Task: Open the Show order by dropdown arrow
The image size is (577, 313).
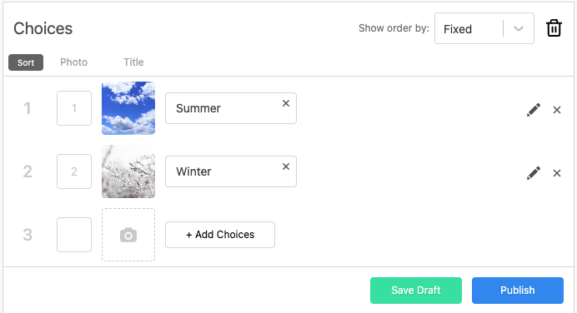Action: click(519, 28)
